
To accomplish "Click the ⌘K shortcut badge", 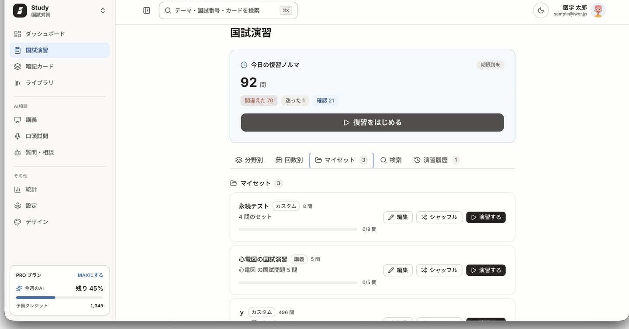I will pyautogui.click(x=286, y=10).
